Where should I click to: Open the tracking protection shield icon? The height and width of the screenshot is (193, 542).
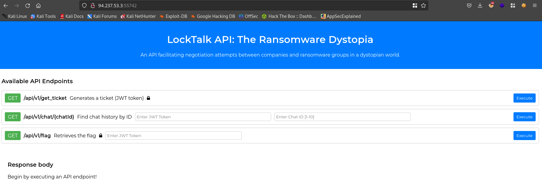pyautogui.click(x=84, y=5)
